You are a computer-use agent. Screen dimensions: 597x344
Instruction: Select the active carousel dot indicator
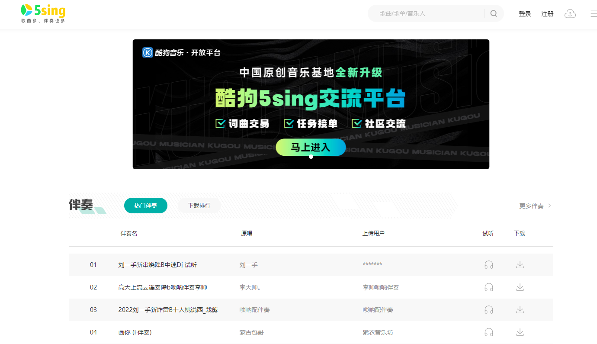point(311,156)
